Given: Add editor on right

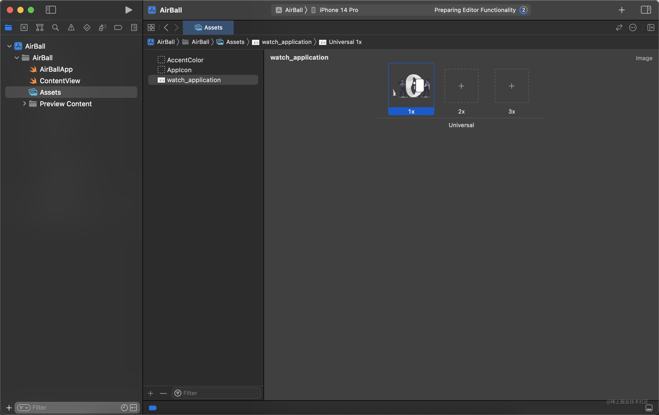Looking at the screenshot, I should 651,27.
